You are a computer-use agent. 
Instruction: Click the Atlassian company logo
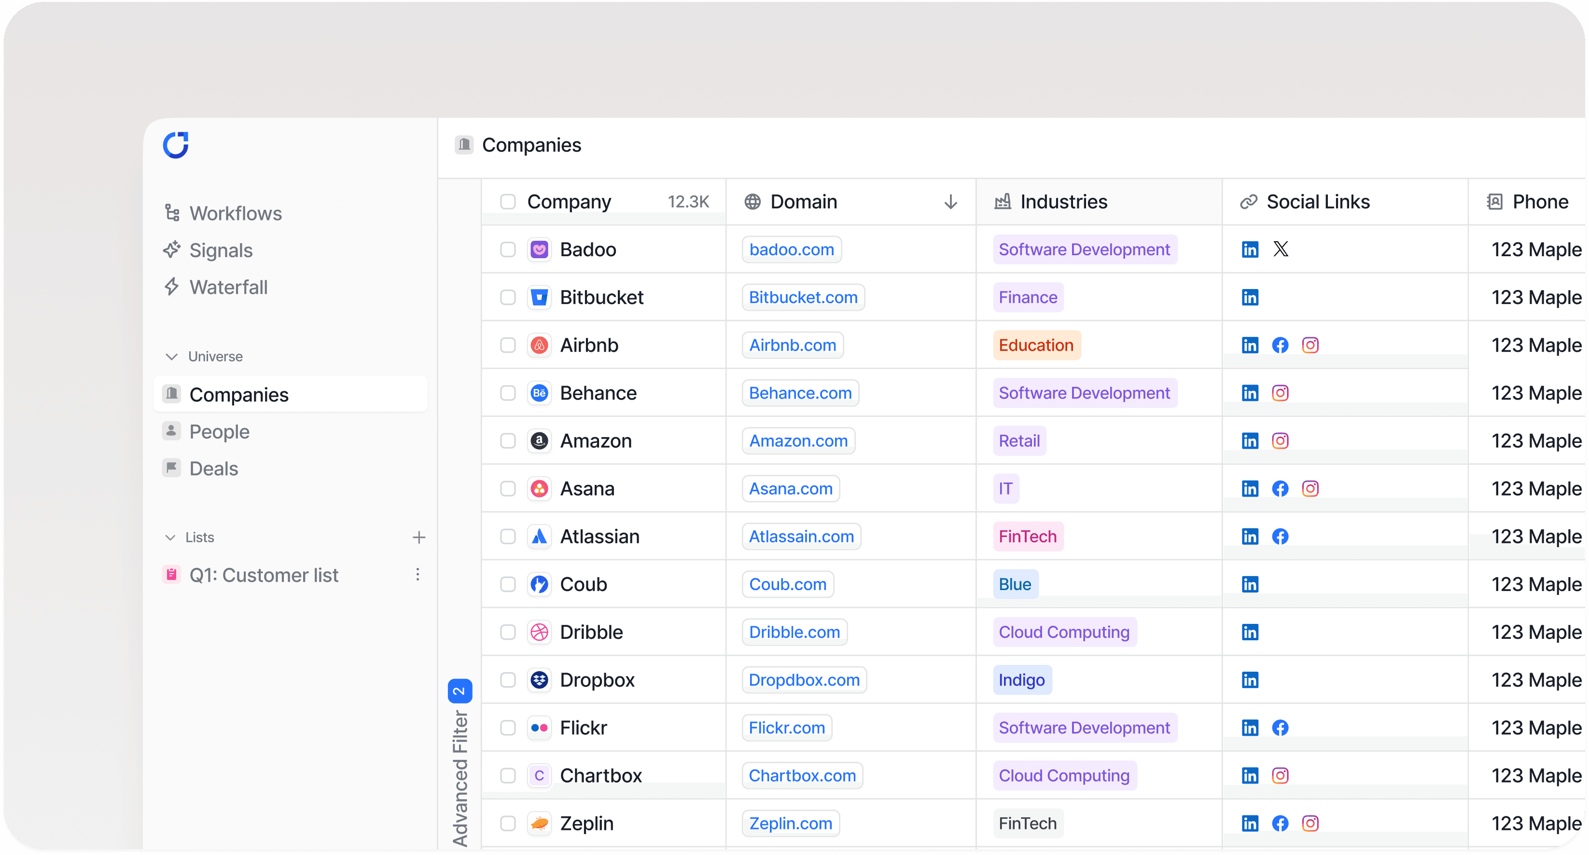pyautogui.click(x=539, y=536)
